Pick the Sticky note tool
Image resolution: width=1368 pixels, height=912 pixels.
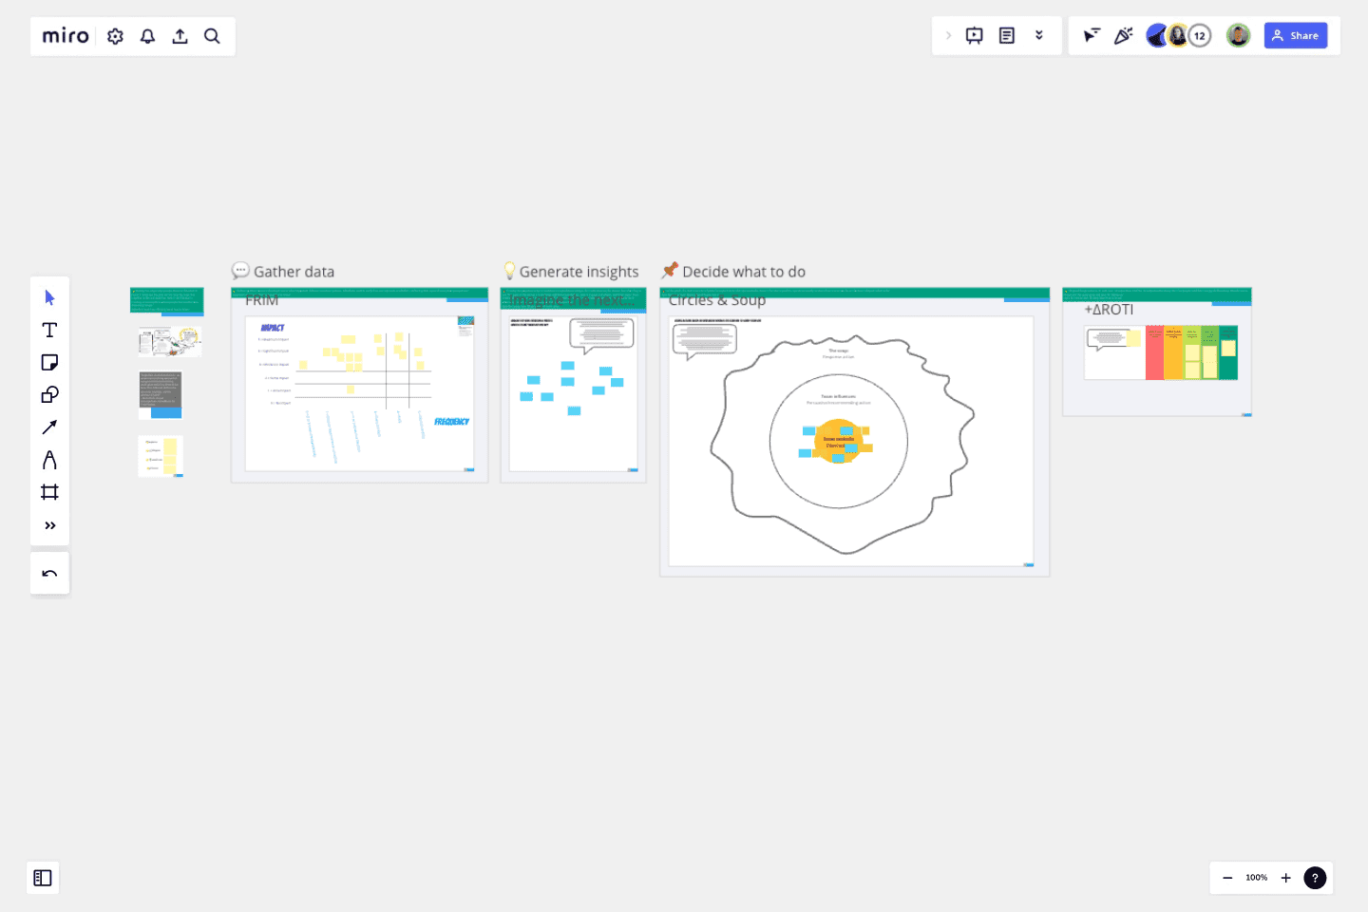(x=49, y=363)
